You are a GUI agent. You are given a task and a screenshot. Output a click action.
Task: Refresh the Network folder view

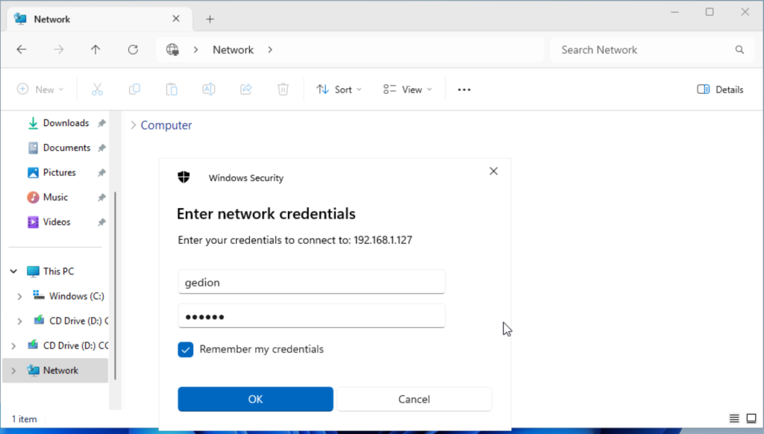pos(133,50)
